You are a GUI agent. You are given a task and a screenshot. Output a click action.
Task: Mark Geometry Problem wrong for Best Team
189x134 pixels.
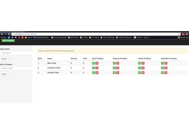point(166,63)
